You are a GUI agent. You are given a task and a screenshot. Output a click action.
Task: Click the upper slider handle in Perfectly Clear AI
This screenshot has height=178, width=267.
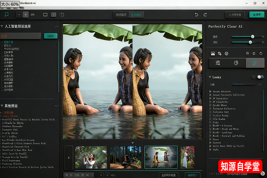[253, 37]
